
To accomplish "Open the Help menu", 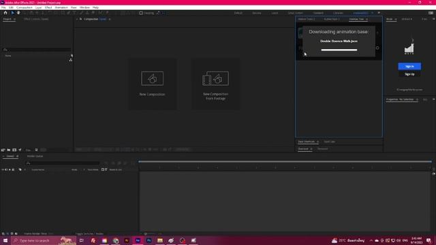I will [95, 7].
